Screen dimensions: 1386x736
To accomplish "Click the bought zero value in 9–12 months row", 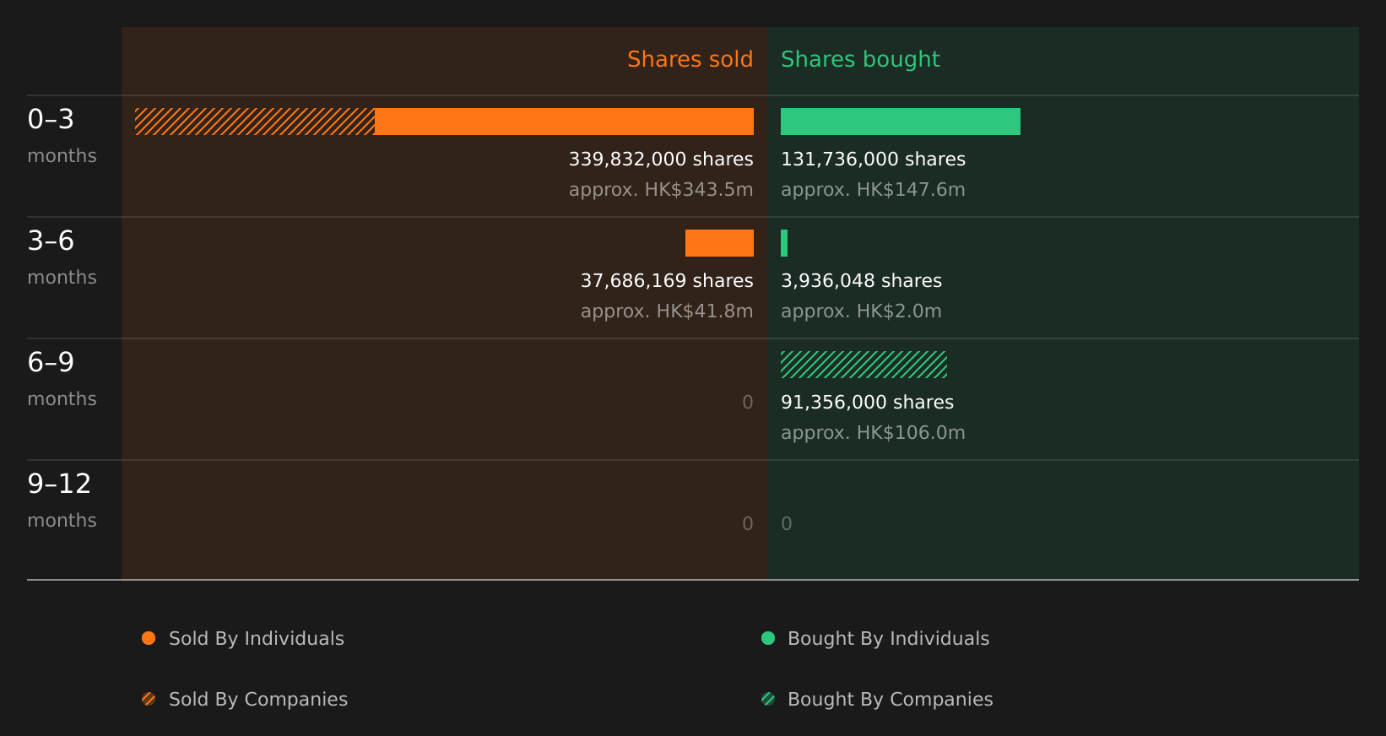I will coord(787,524).
